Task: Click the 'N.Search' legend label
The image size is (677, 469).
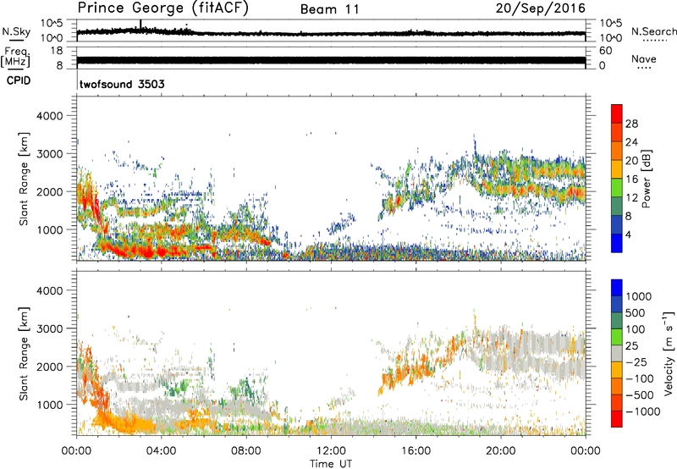Action: click(654, 31)
